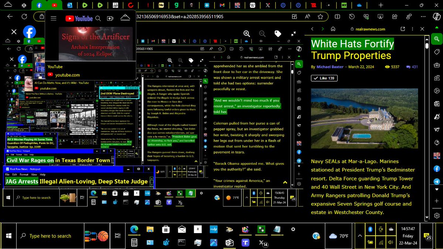443x249 pixels.
Task: Open the 70°F weather widget
Action: pos(339,236)
